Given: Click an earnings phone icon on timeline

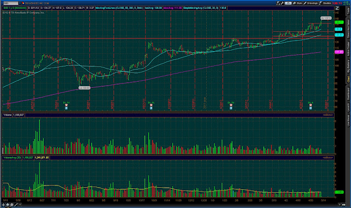Looking at the screenshot, I should 66,105.
